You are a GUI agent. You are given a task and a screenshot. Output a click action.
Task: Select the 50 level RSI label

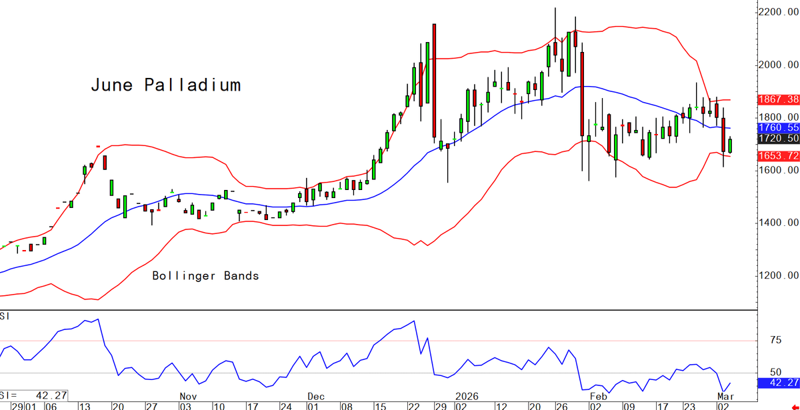[x=775, y=372]
